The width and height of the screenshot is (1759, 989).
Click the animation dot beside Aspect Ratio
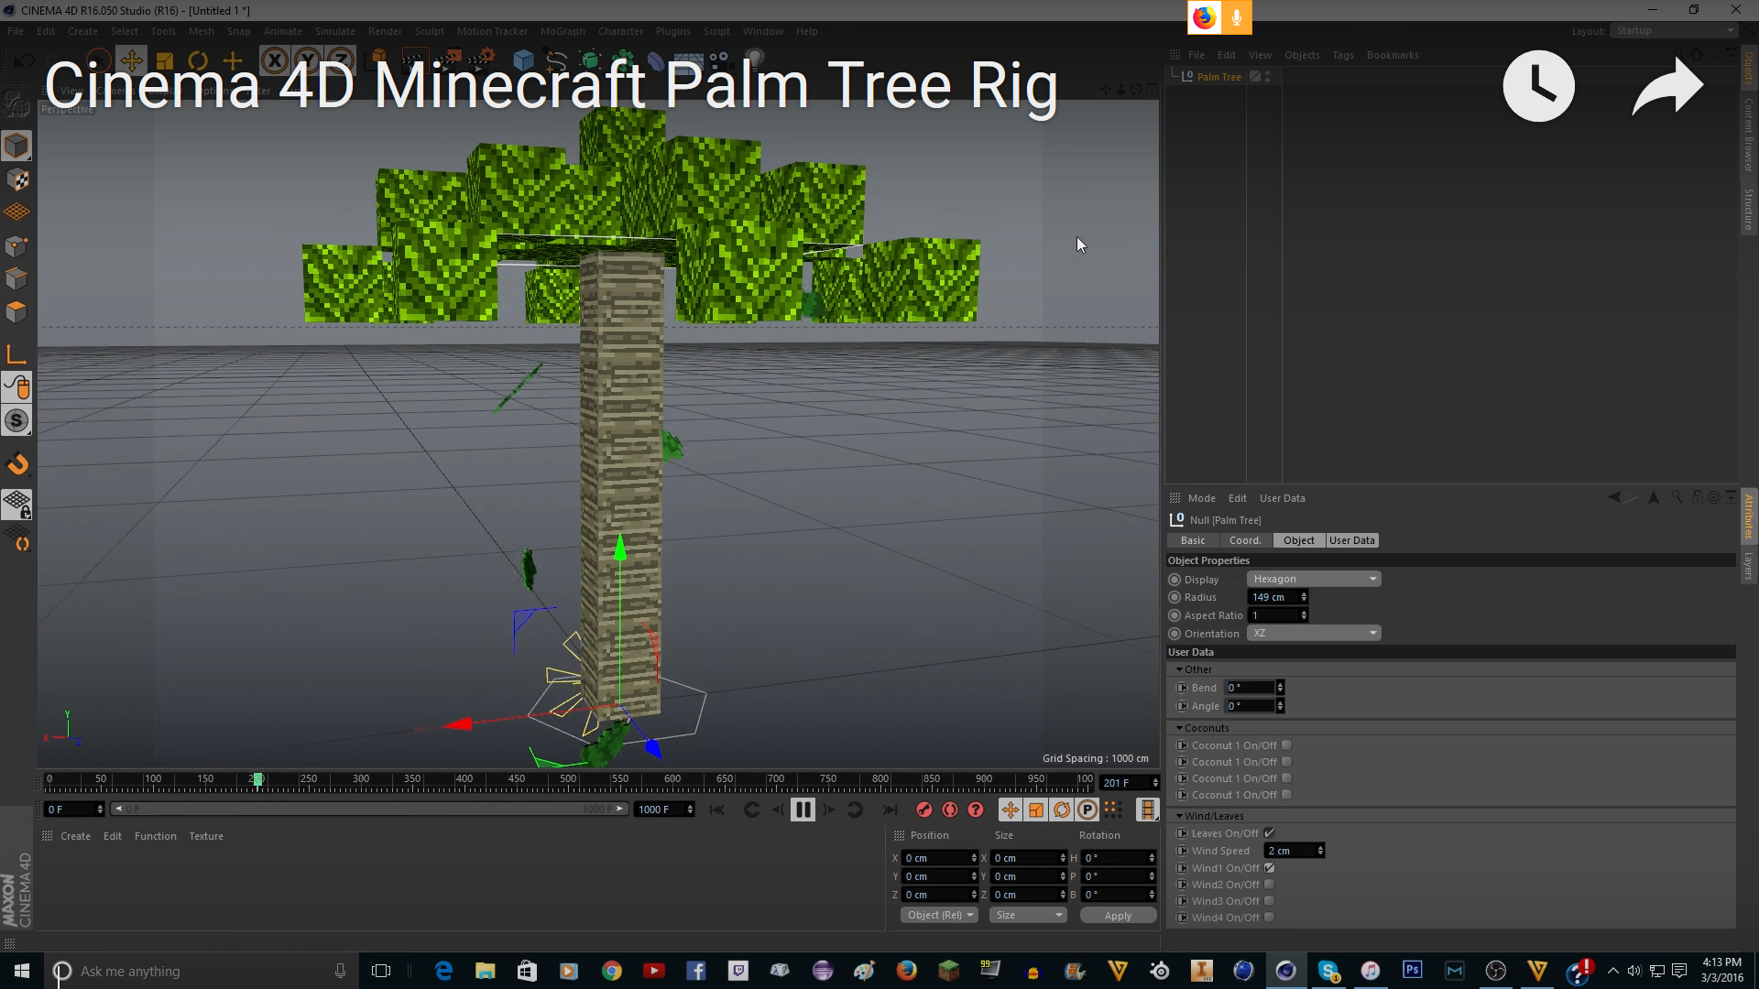(1174, 615)
